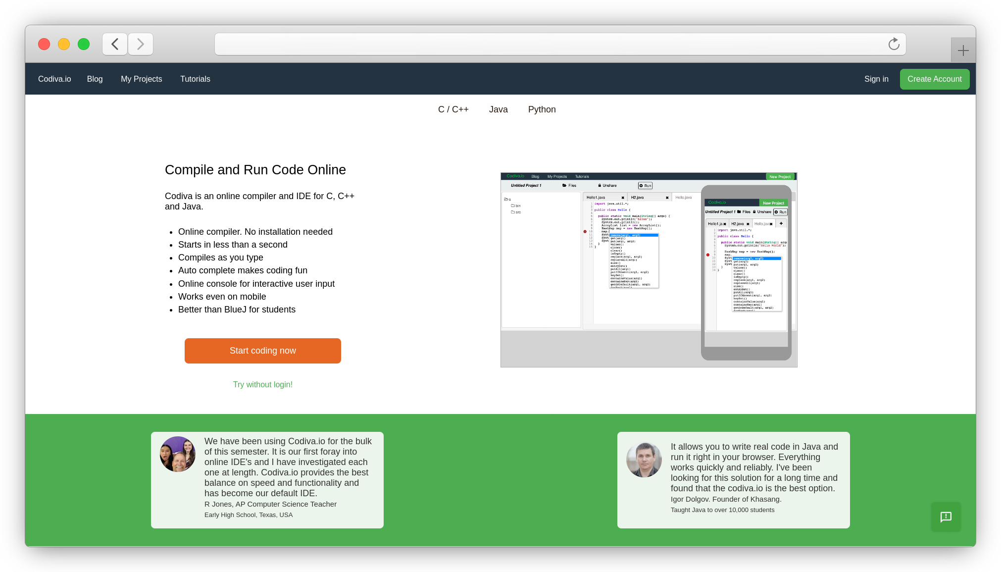Click the browser forward arrow button

(141, 44)
